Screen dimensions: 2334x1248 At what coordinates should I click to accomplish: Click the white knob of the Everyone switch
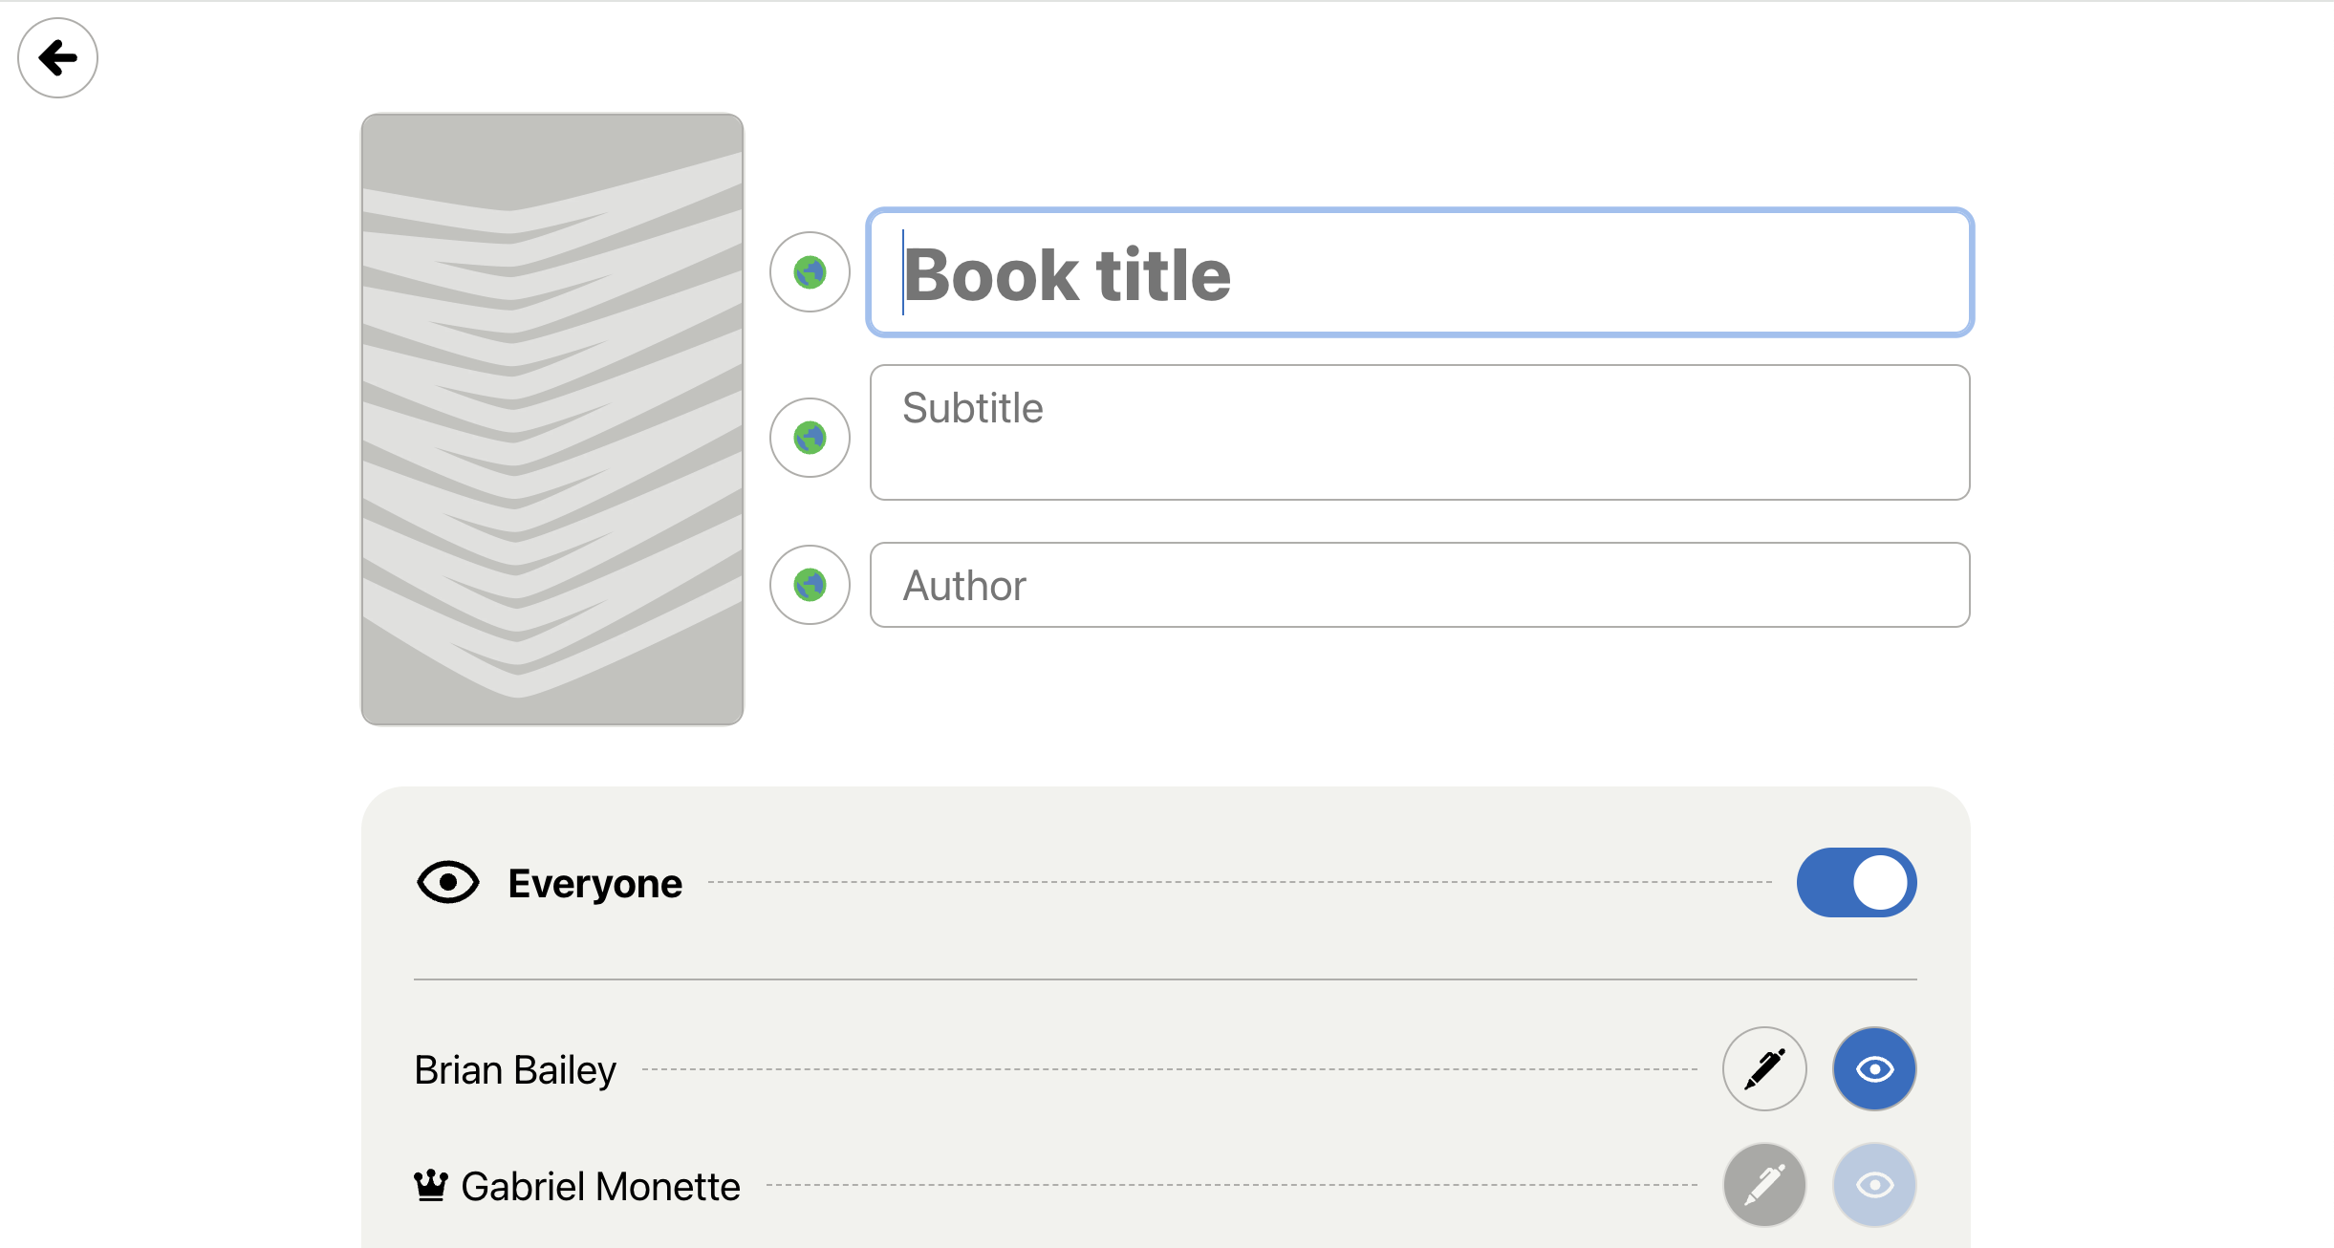click(x=1880, y=882)
